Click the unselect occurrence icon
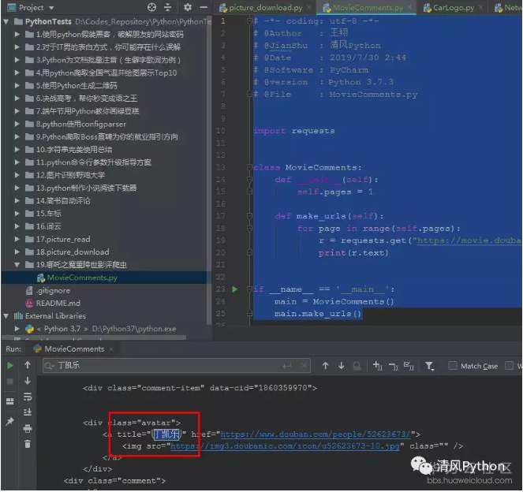This screenshot has height=492, width=523. [394, 367]
